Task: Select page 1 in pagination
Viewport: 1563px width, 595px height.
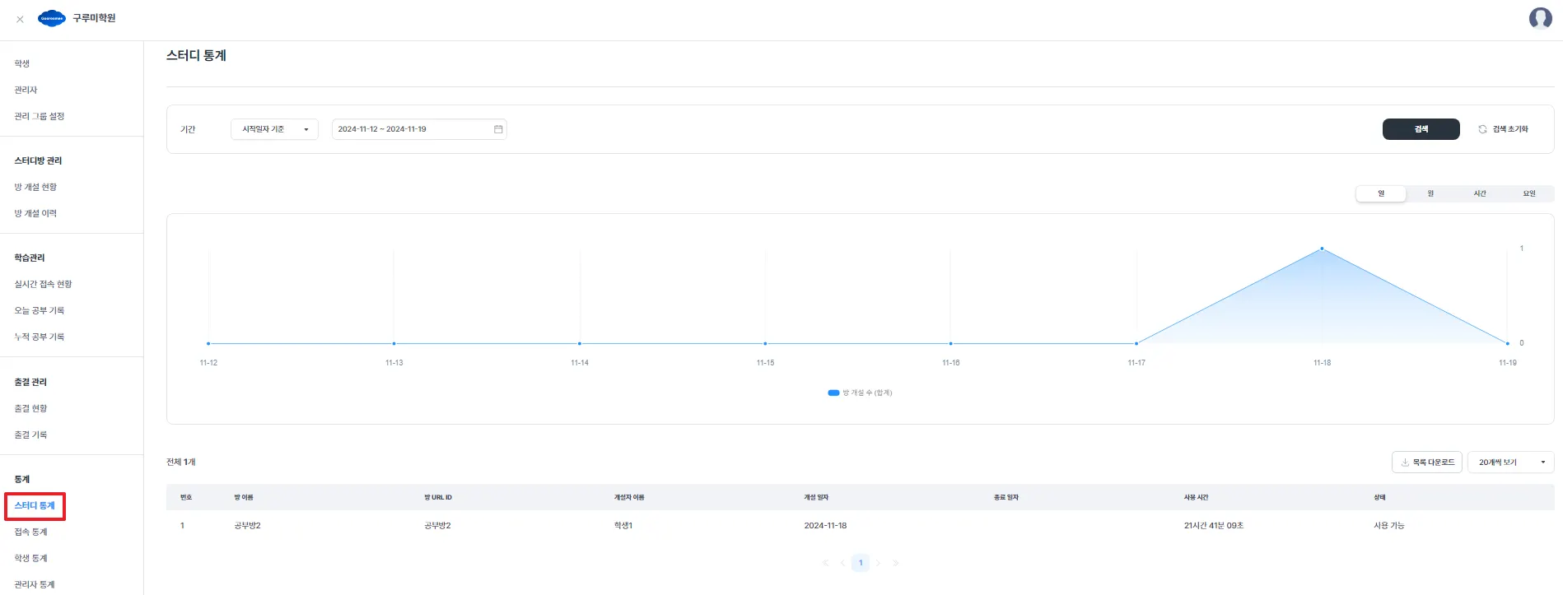Action: coord(861,563)
